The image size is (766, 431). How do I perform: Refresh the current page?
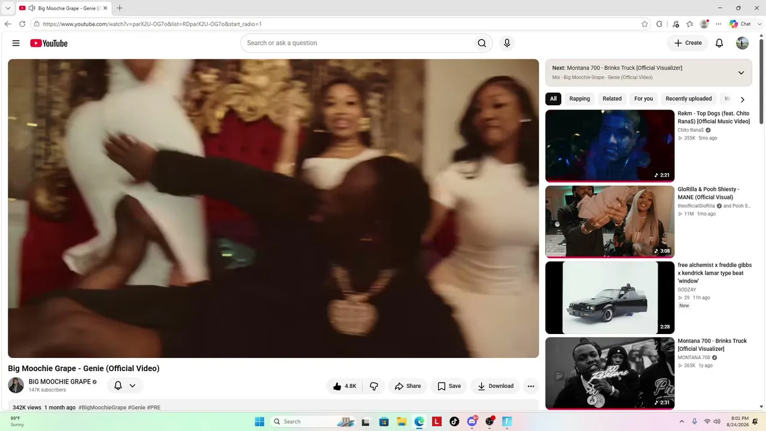(22, 24)
